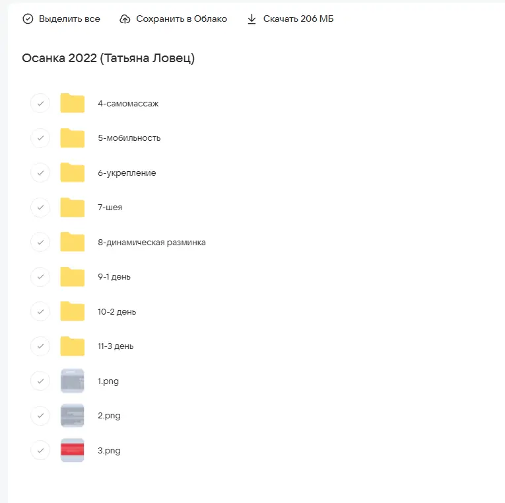Open the 11-3 день folder icon
This screenshot has width=505, height=503.
73,346
